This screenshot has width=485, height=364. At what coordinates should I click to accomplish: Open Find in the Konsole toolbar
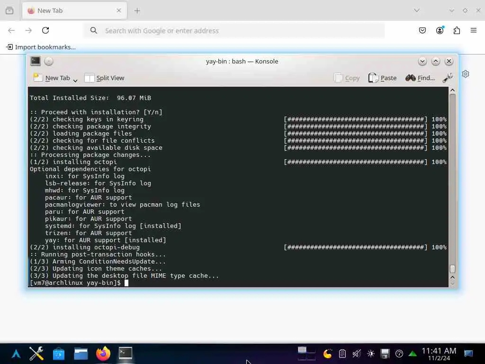(420, 78)
